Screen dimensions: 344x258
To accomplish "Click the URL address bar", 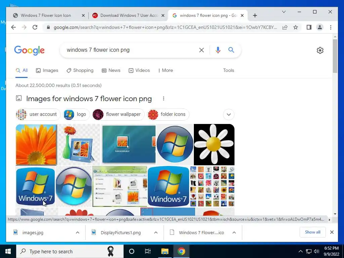I will [x=165, y=28].
